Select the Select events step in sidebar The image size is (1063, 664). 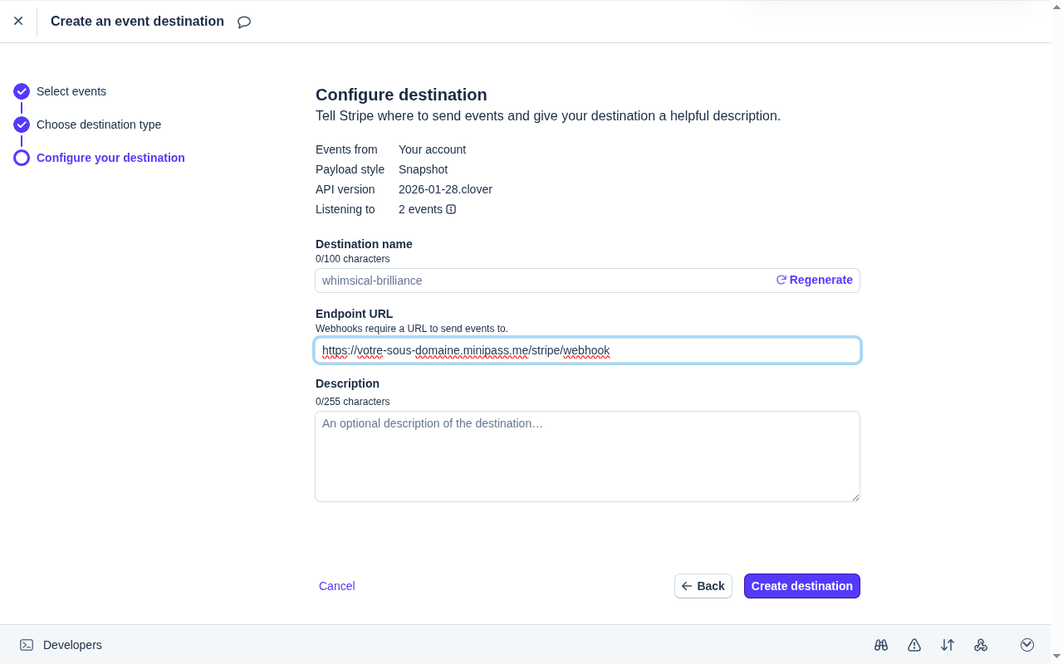point(71,91)
